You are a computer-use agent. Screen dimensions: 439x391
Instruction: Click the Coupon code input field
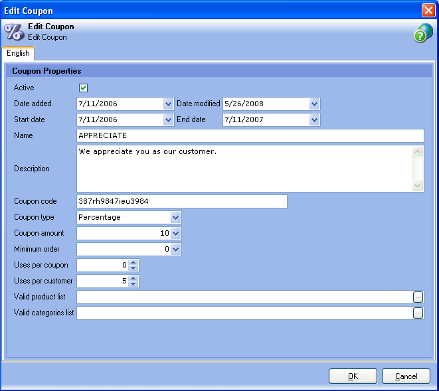pos(182,202)
